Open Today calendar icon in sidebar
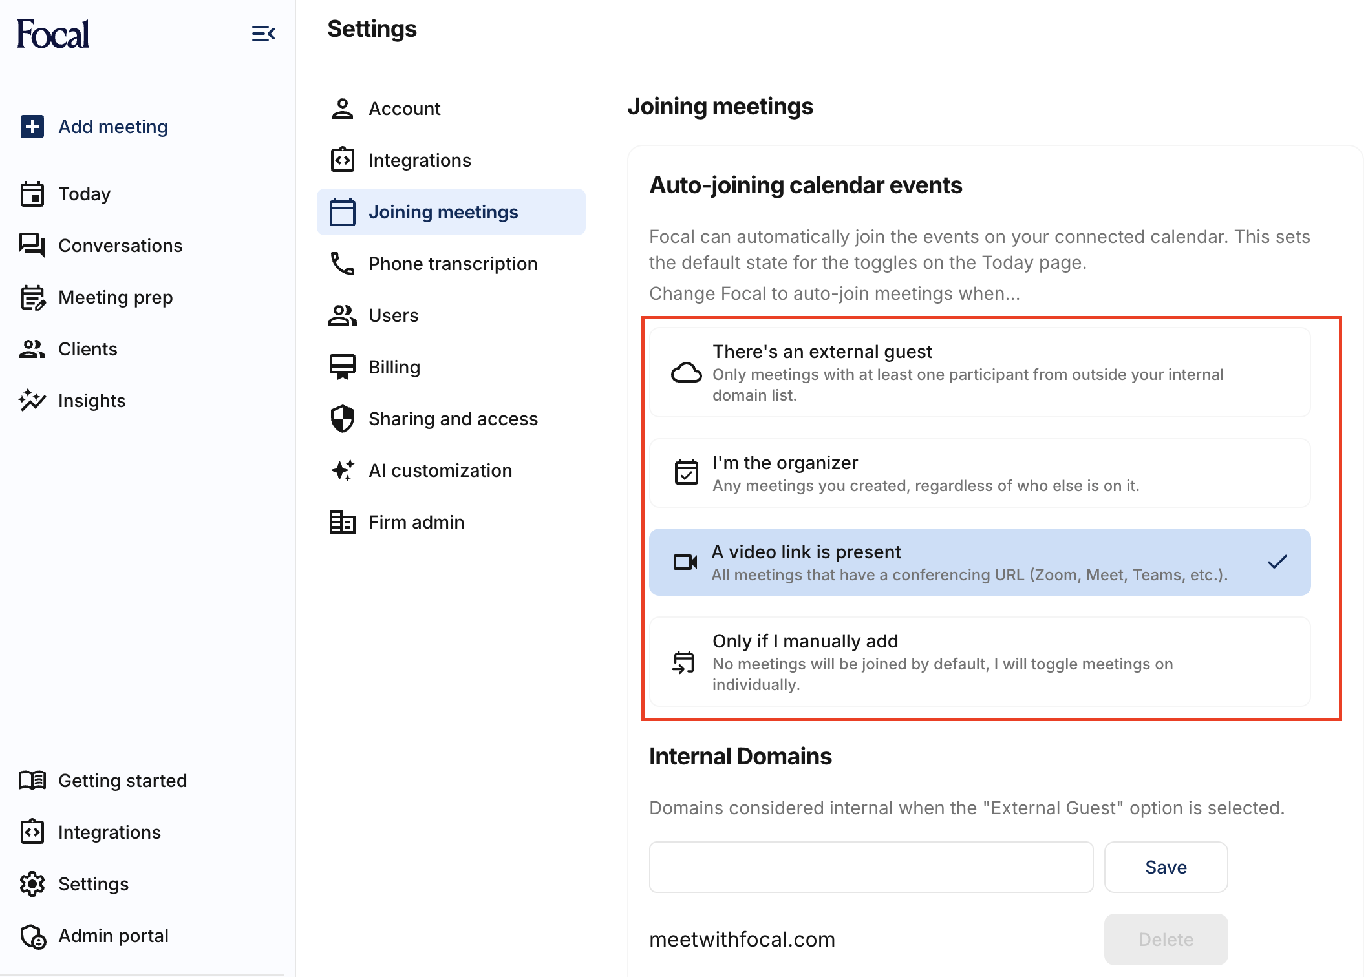1368x977 pixels. [x=32, y=194]
